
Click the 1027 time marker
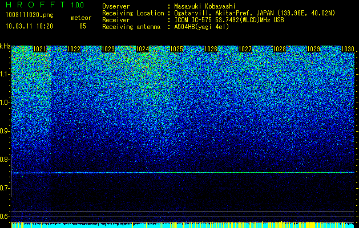pyautogui.click(x=245, y=49)
